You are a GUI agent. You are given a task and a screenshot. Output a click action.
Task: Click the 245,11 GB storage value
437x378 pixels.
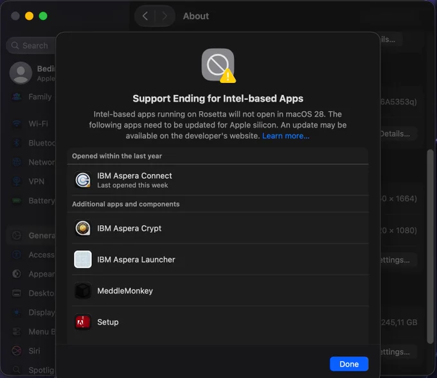399,322
